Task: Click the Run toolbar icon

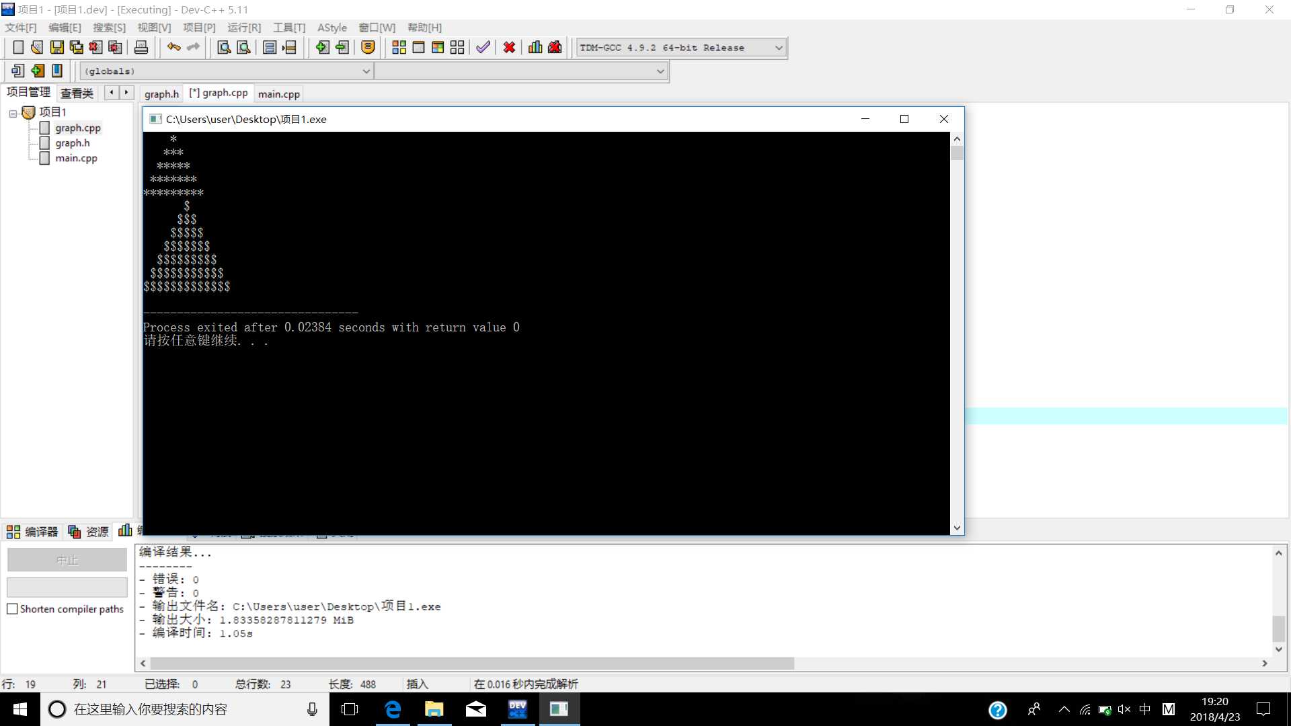Action: [418, 47]
